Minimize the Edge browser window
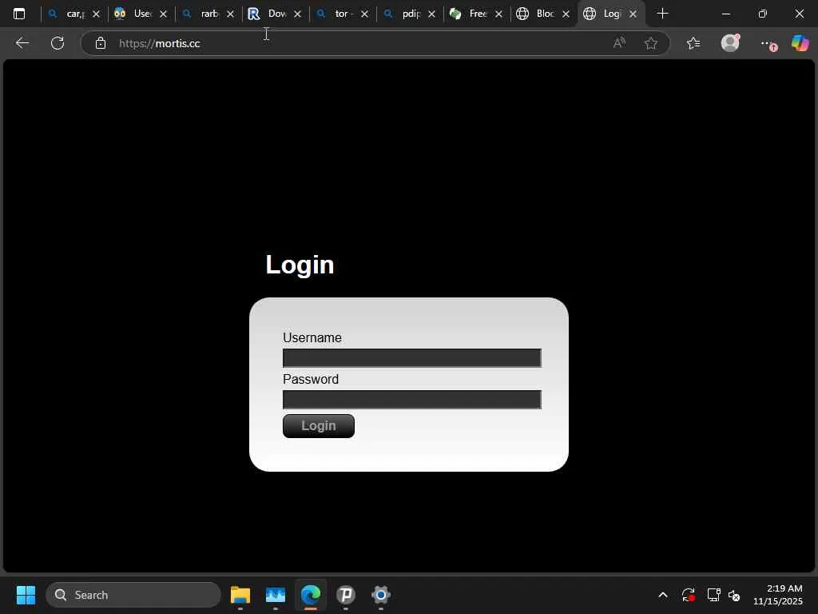 click(x=725, y=14)
